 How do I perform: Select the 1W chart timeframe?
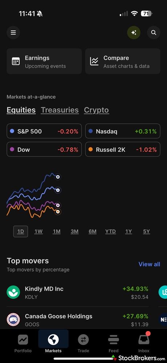coord(38,231)
